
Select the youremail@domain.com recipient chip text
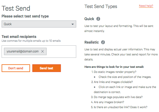pyautogui.click(x=23, y=52)
